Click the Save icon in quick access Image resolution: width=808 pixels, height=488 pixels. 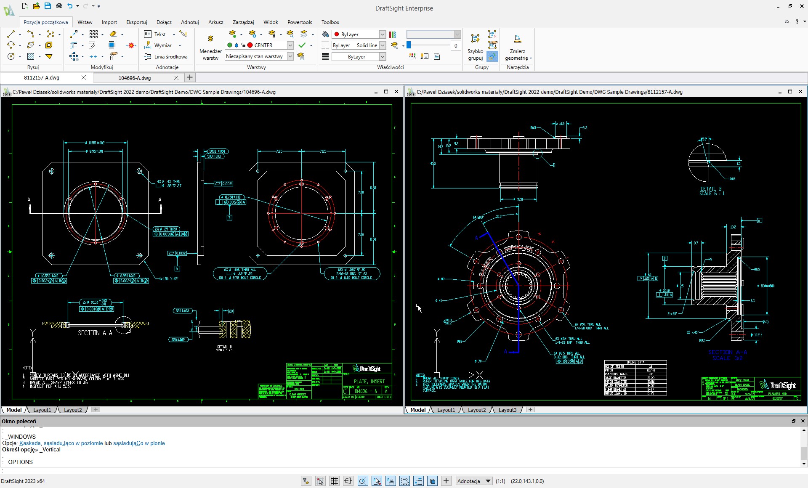(48, 6)
